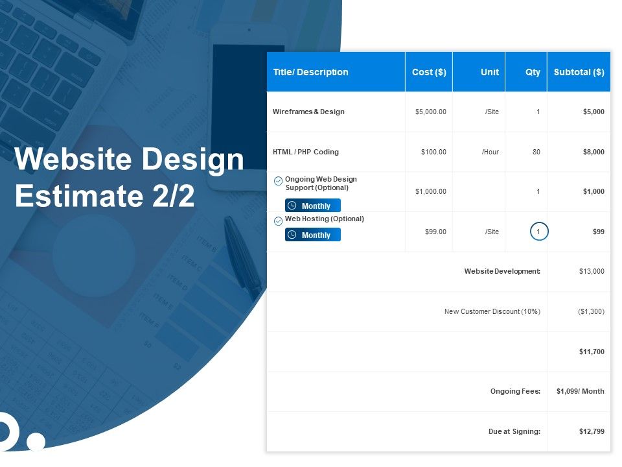This screenshot has height=467, width=622.
Task: Click the checkmark icon beside Ongoing Web Design Support
Action: tap(278, 181)
